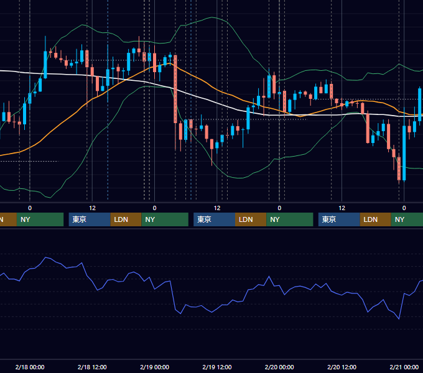Viewport: 423px width, 373px height.
Task: Select the LDN session block for 2/19
Action: click(251, 219)
